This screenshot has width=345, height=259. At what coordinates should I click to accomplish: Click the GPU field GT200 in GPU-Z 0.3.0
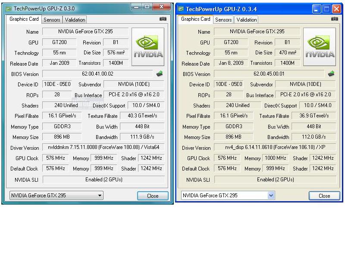point(60,42)
